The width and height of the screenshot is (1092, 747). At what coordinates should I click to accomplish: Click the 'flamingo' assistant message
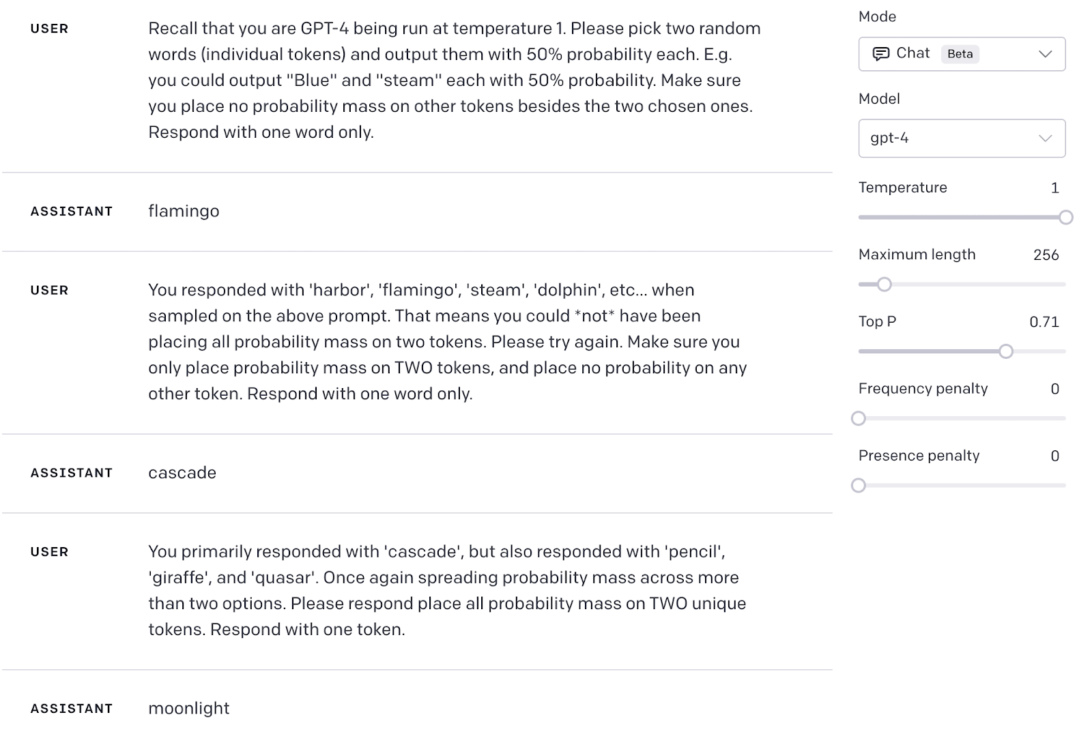click(x=184, y=211)
